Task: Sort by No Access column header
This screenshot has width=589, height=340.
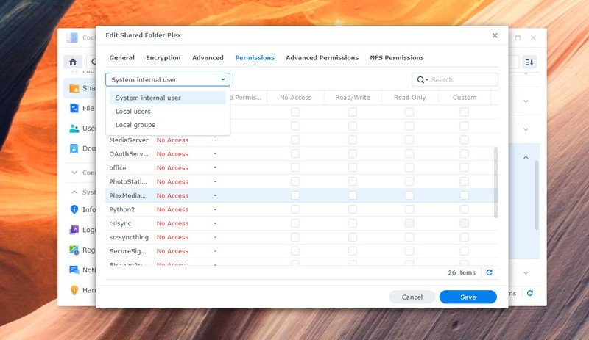Action: click(x=295, y=98)
